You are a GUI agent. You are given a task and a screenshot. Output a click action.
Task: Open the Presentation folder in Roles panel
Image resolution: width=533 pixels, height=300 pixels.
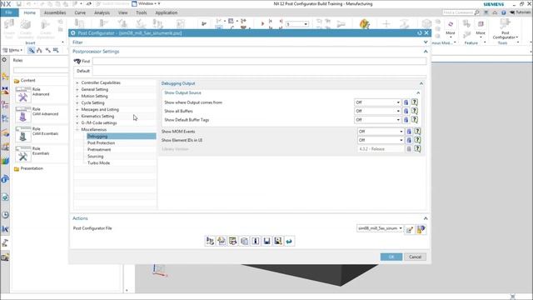28,168
